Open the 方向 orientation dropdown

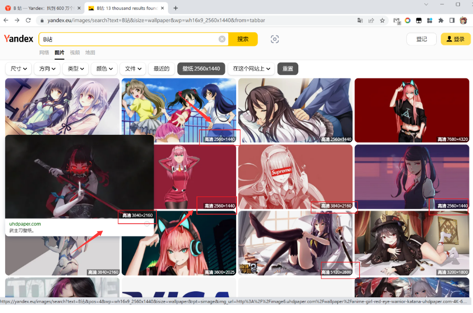(47, 69)
